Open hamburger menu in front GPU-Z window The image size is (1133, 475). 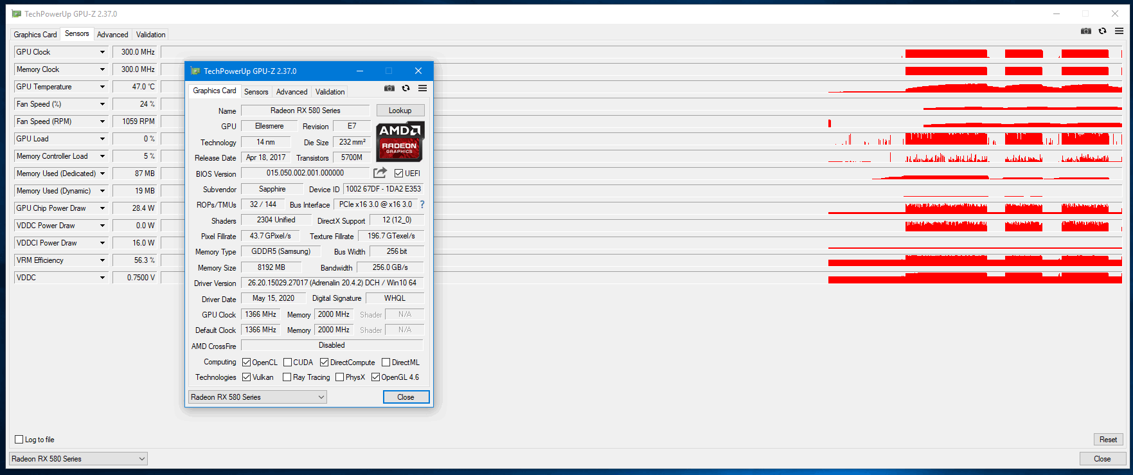[x=422, y=88]
